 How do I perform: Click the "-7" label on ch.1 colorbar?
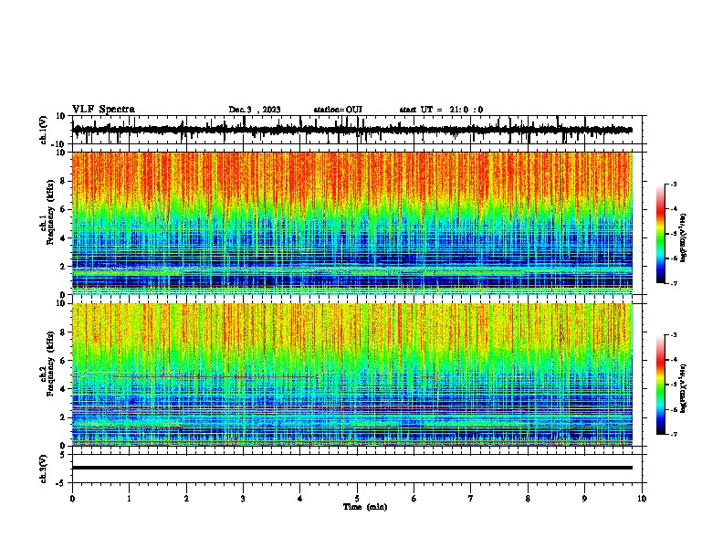point(674,283)
